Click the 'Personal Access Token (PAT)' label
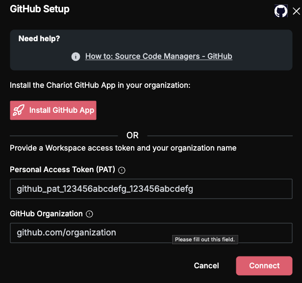302x283 pixels. tap(62, 170)
